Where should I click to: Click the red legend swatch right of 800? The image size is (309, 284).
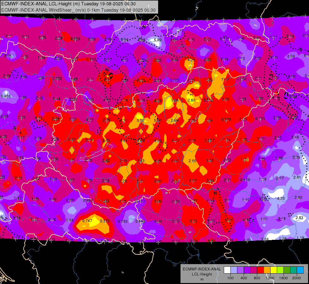[x=260, y=270]
